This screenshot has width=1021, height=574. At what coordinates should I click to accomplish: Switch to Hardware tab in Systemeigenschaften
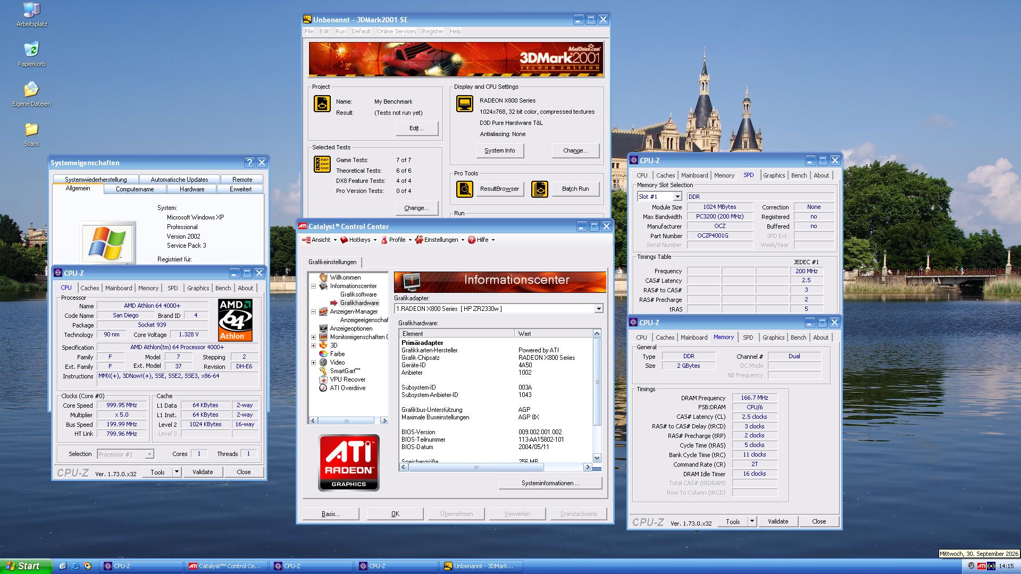pyautogui.click(x=192, y=189)
